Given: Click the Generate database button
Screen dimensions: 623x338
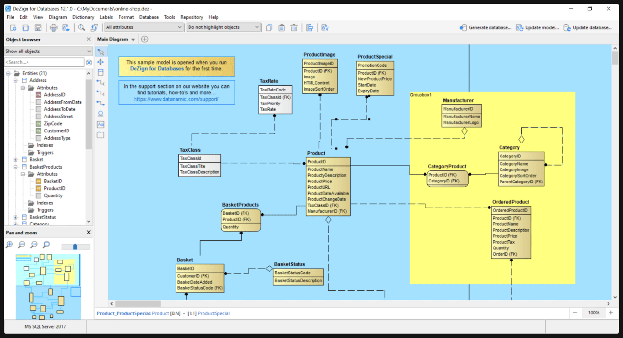Looking at the screenshot, I should pos(485,28).
